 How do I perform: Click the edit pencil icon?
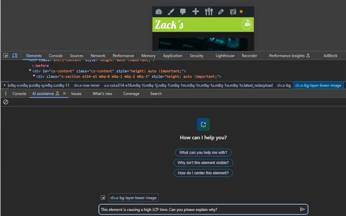[x=221, y=12]
